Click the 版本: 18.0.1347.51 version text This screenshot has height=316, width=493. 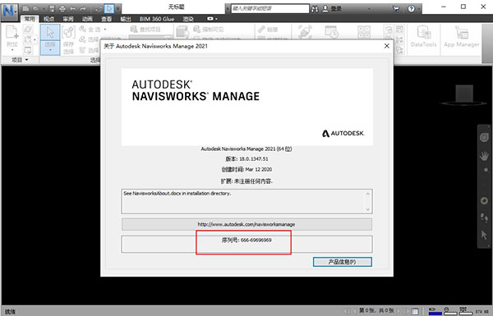(246, 159)
